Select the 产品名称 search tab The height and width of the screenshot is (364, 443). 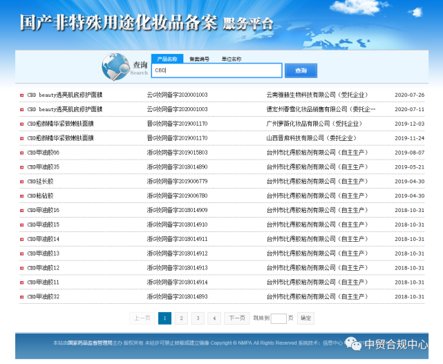(167, 59)
